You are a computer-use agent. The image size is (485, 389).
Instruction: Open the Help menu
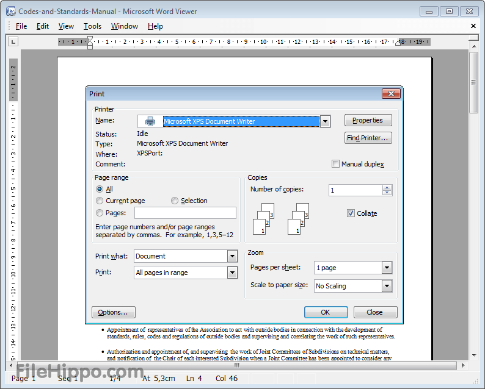155,26
